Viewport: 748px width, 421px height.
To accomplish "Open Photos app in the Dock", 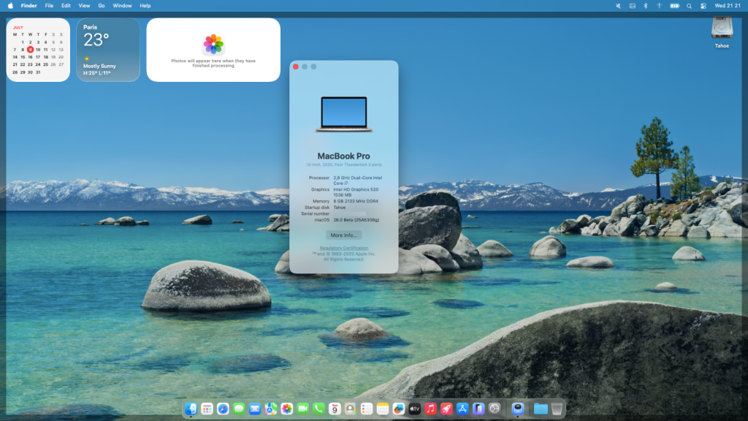I will coord(287,409).
